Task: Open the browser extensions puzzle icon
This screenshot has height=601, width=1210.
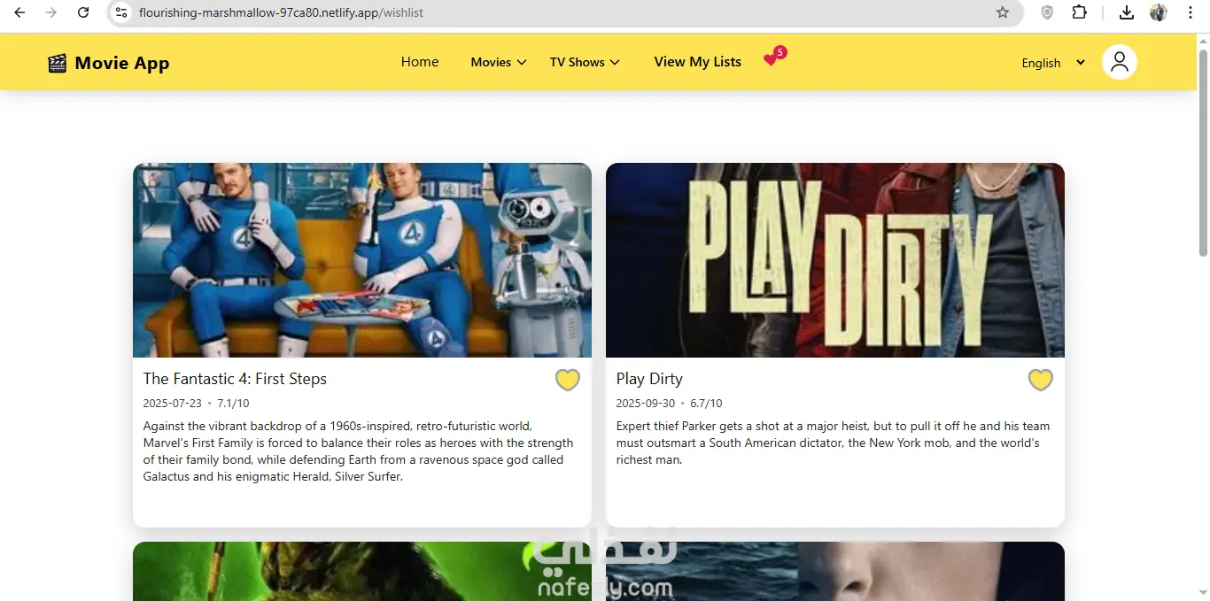Action: [x=1079, y=12]
